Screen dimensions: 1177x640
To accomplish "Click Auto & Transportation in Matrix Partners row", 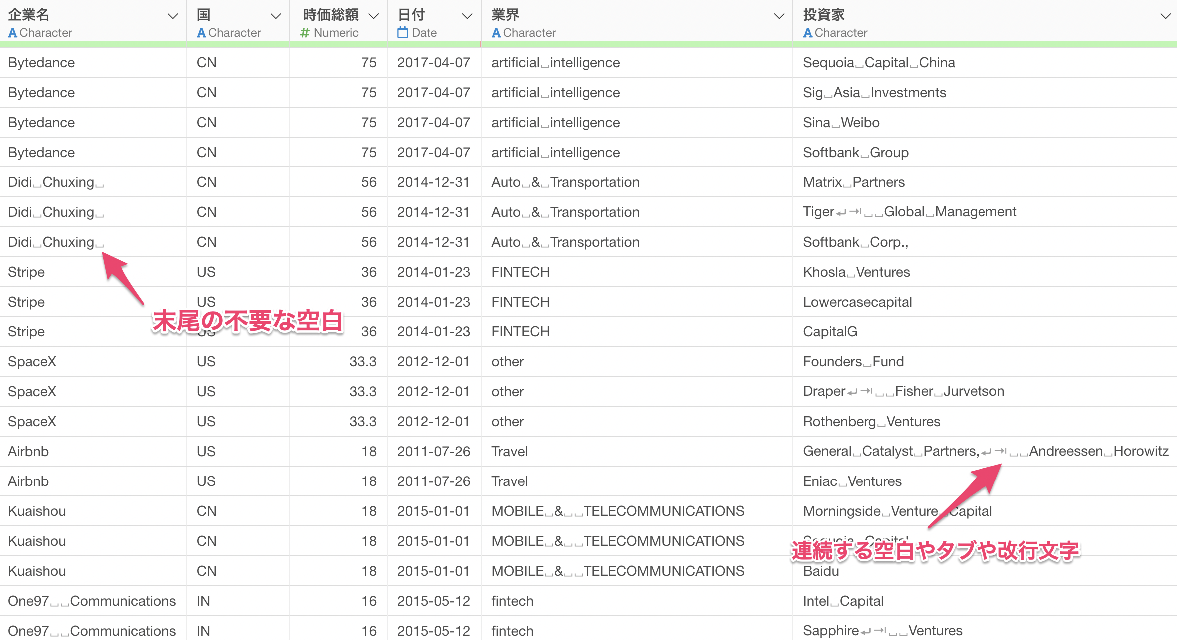I will (x=566, y=182).
